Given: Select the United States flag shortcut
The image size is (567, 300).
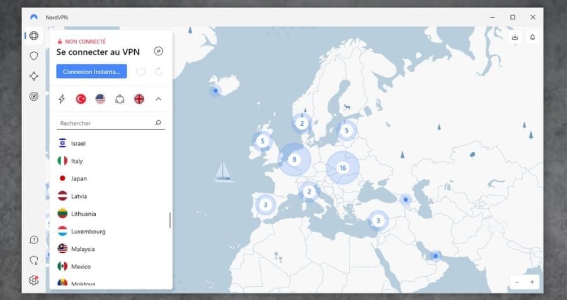Looking at the screenshot, I should [101, 99].
